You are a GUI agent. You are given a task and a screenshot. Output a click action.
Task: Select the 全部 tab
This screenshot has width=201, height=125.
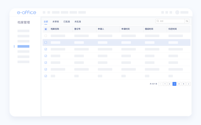coord(46,22)
